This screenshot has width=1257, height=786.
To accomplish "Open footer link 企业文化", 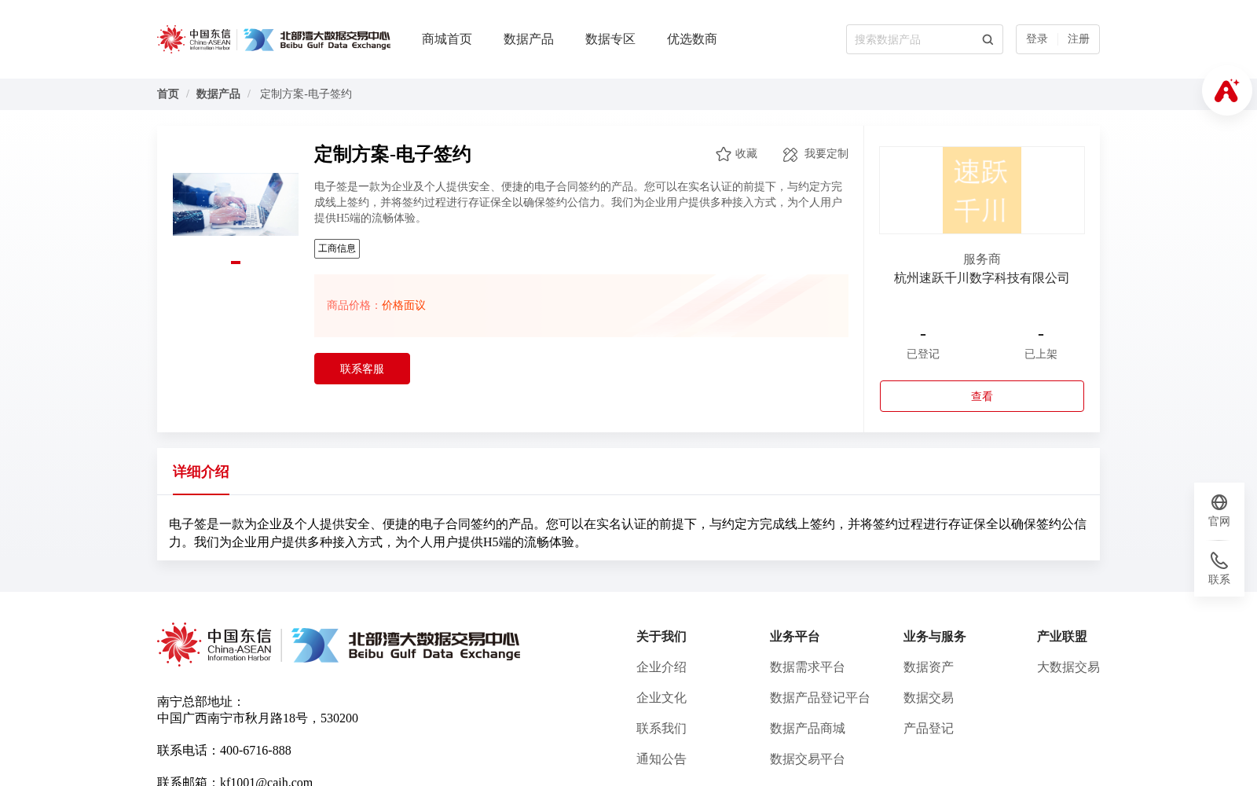I will 661,698.
